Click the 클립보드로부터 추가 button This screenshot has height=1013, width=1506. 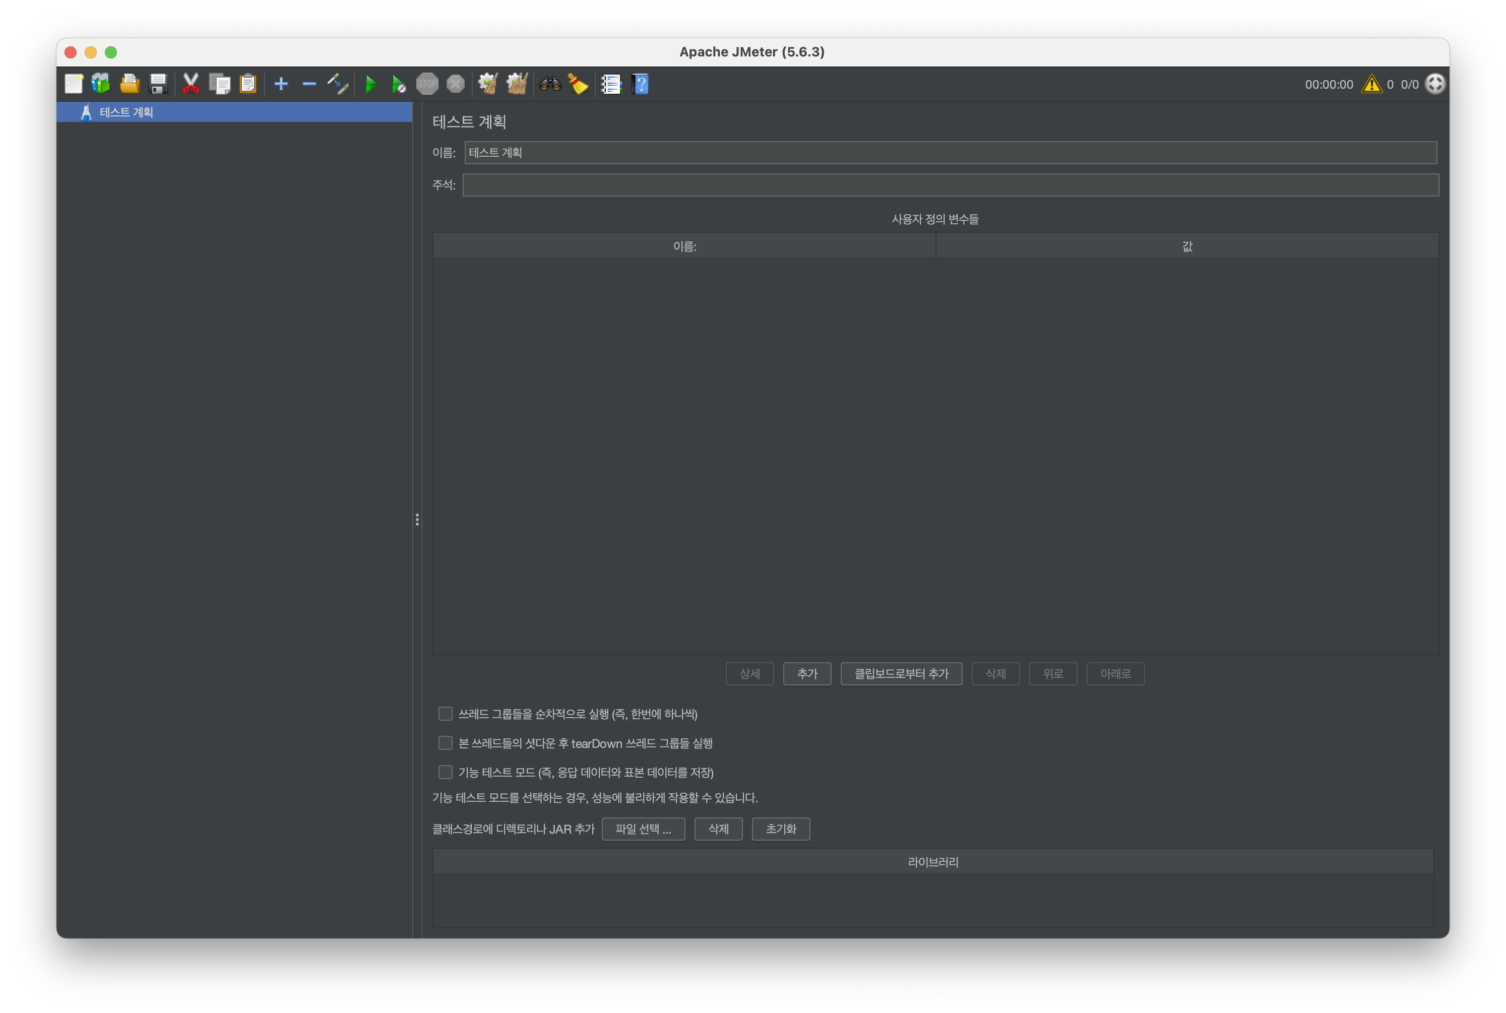coord(901,674)
